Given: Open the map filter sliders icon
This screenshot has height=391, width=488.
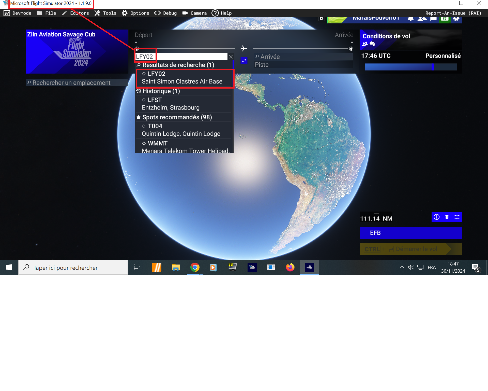Looking at the screenshot, I should click(x=457, y=217).
